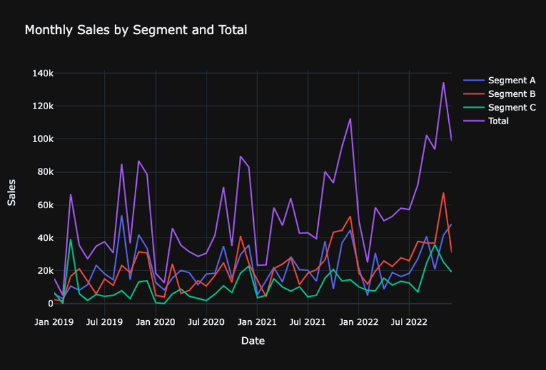This screenshot has width=546, height=370.
Task: Toggle Segment C trace in legend
Action: (499, 107)
